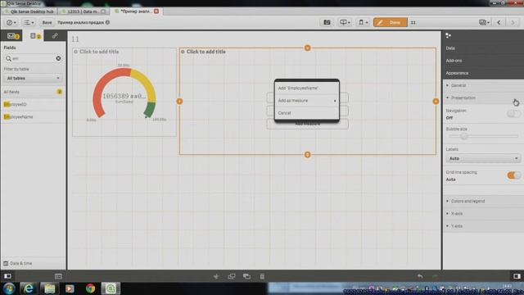Open the Appearance properties tab
This screenshot has height=295, width=524.
[x=483, y=73]
